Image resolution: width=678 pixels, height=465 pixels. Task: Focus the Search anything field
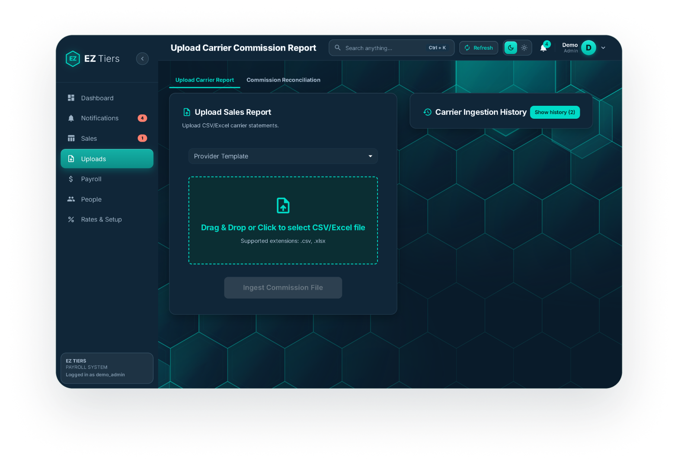(391, 48)
